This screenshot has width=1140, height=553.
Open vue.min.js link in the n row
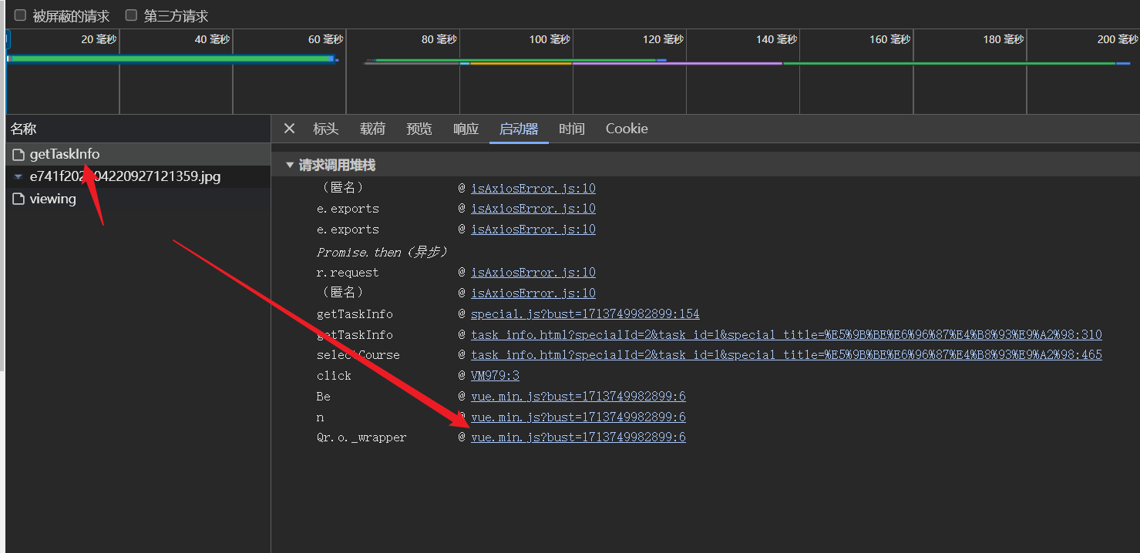(578, 417)
